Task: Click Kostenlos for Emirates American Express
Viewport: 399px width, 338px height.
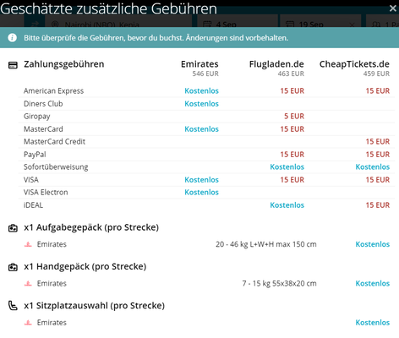Action: pyautogui.click(x=201, y=91)
